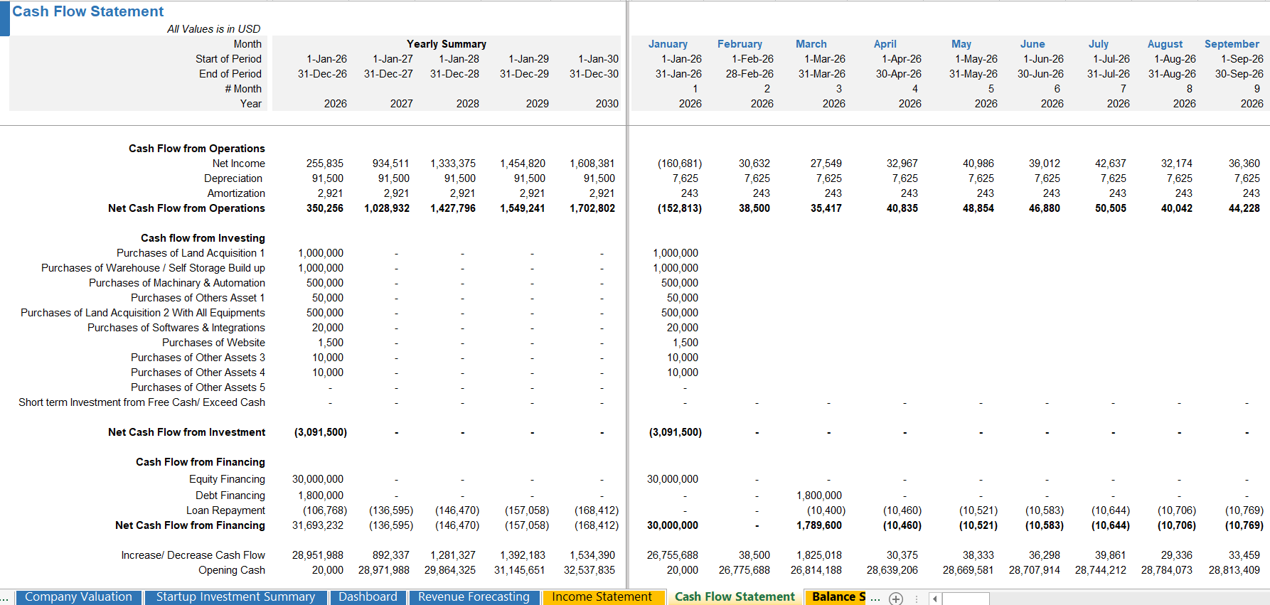1270x605 pixels.
Task: Open the Balance Sheet tab
Action: (838, 597)
